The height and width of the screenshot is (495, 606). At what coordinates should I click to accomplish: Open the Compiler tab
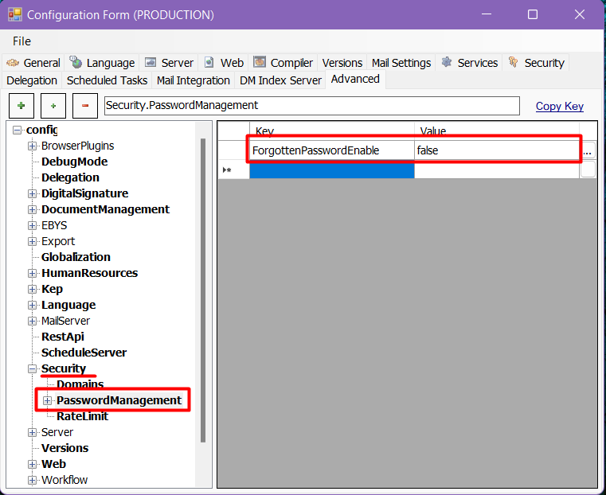(283, 63)
